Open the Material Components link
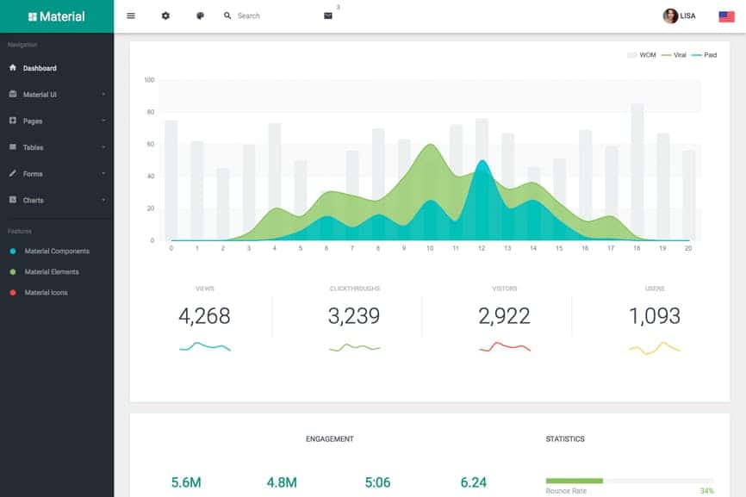Screen dimensions: 746x497 pyautogui.click(x=57, y=252)
